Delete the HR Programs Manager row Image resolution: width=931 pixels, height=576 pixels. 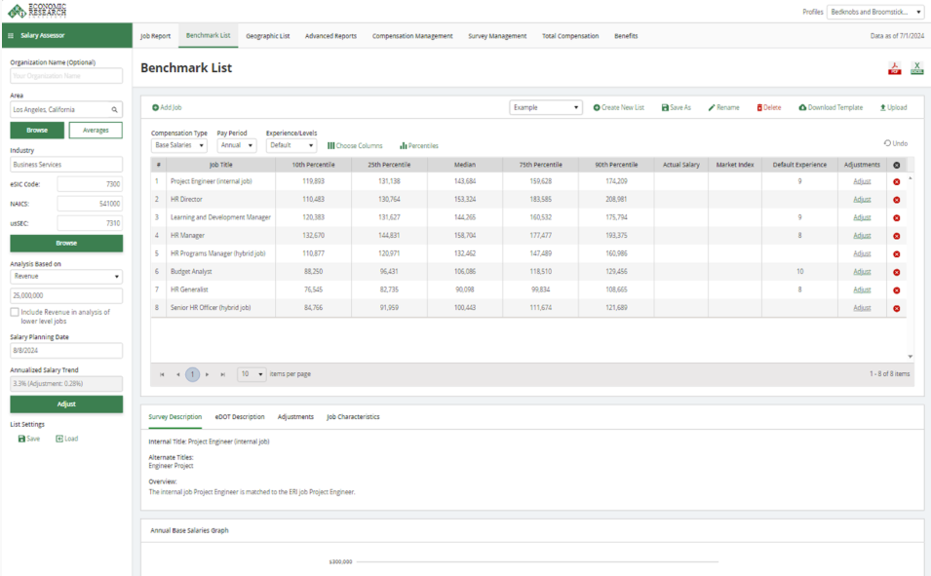click(897, 254)
